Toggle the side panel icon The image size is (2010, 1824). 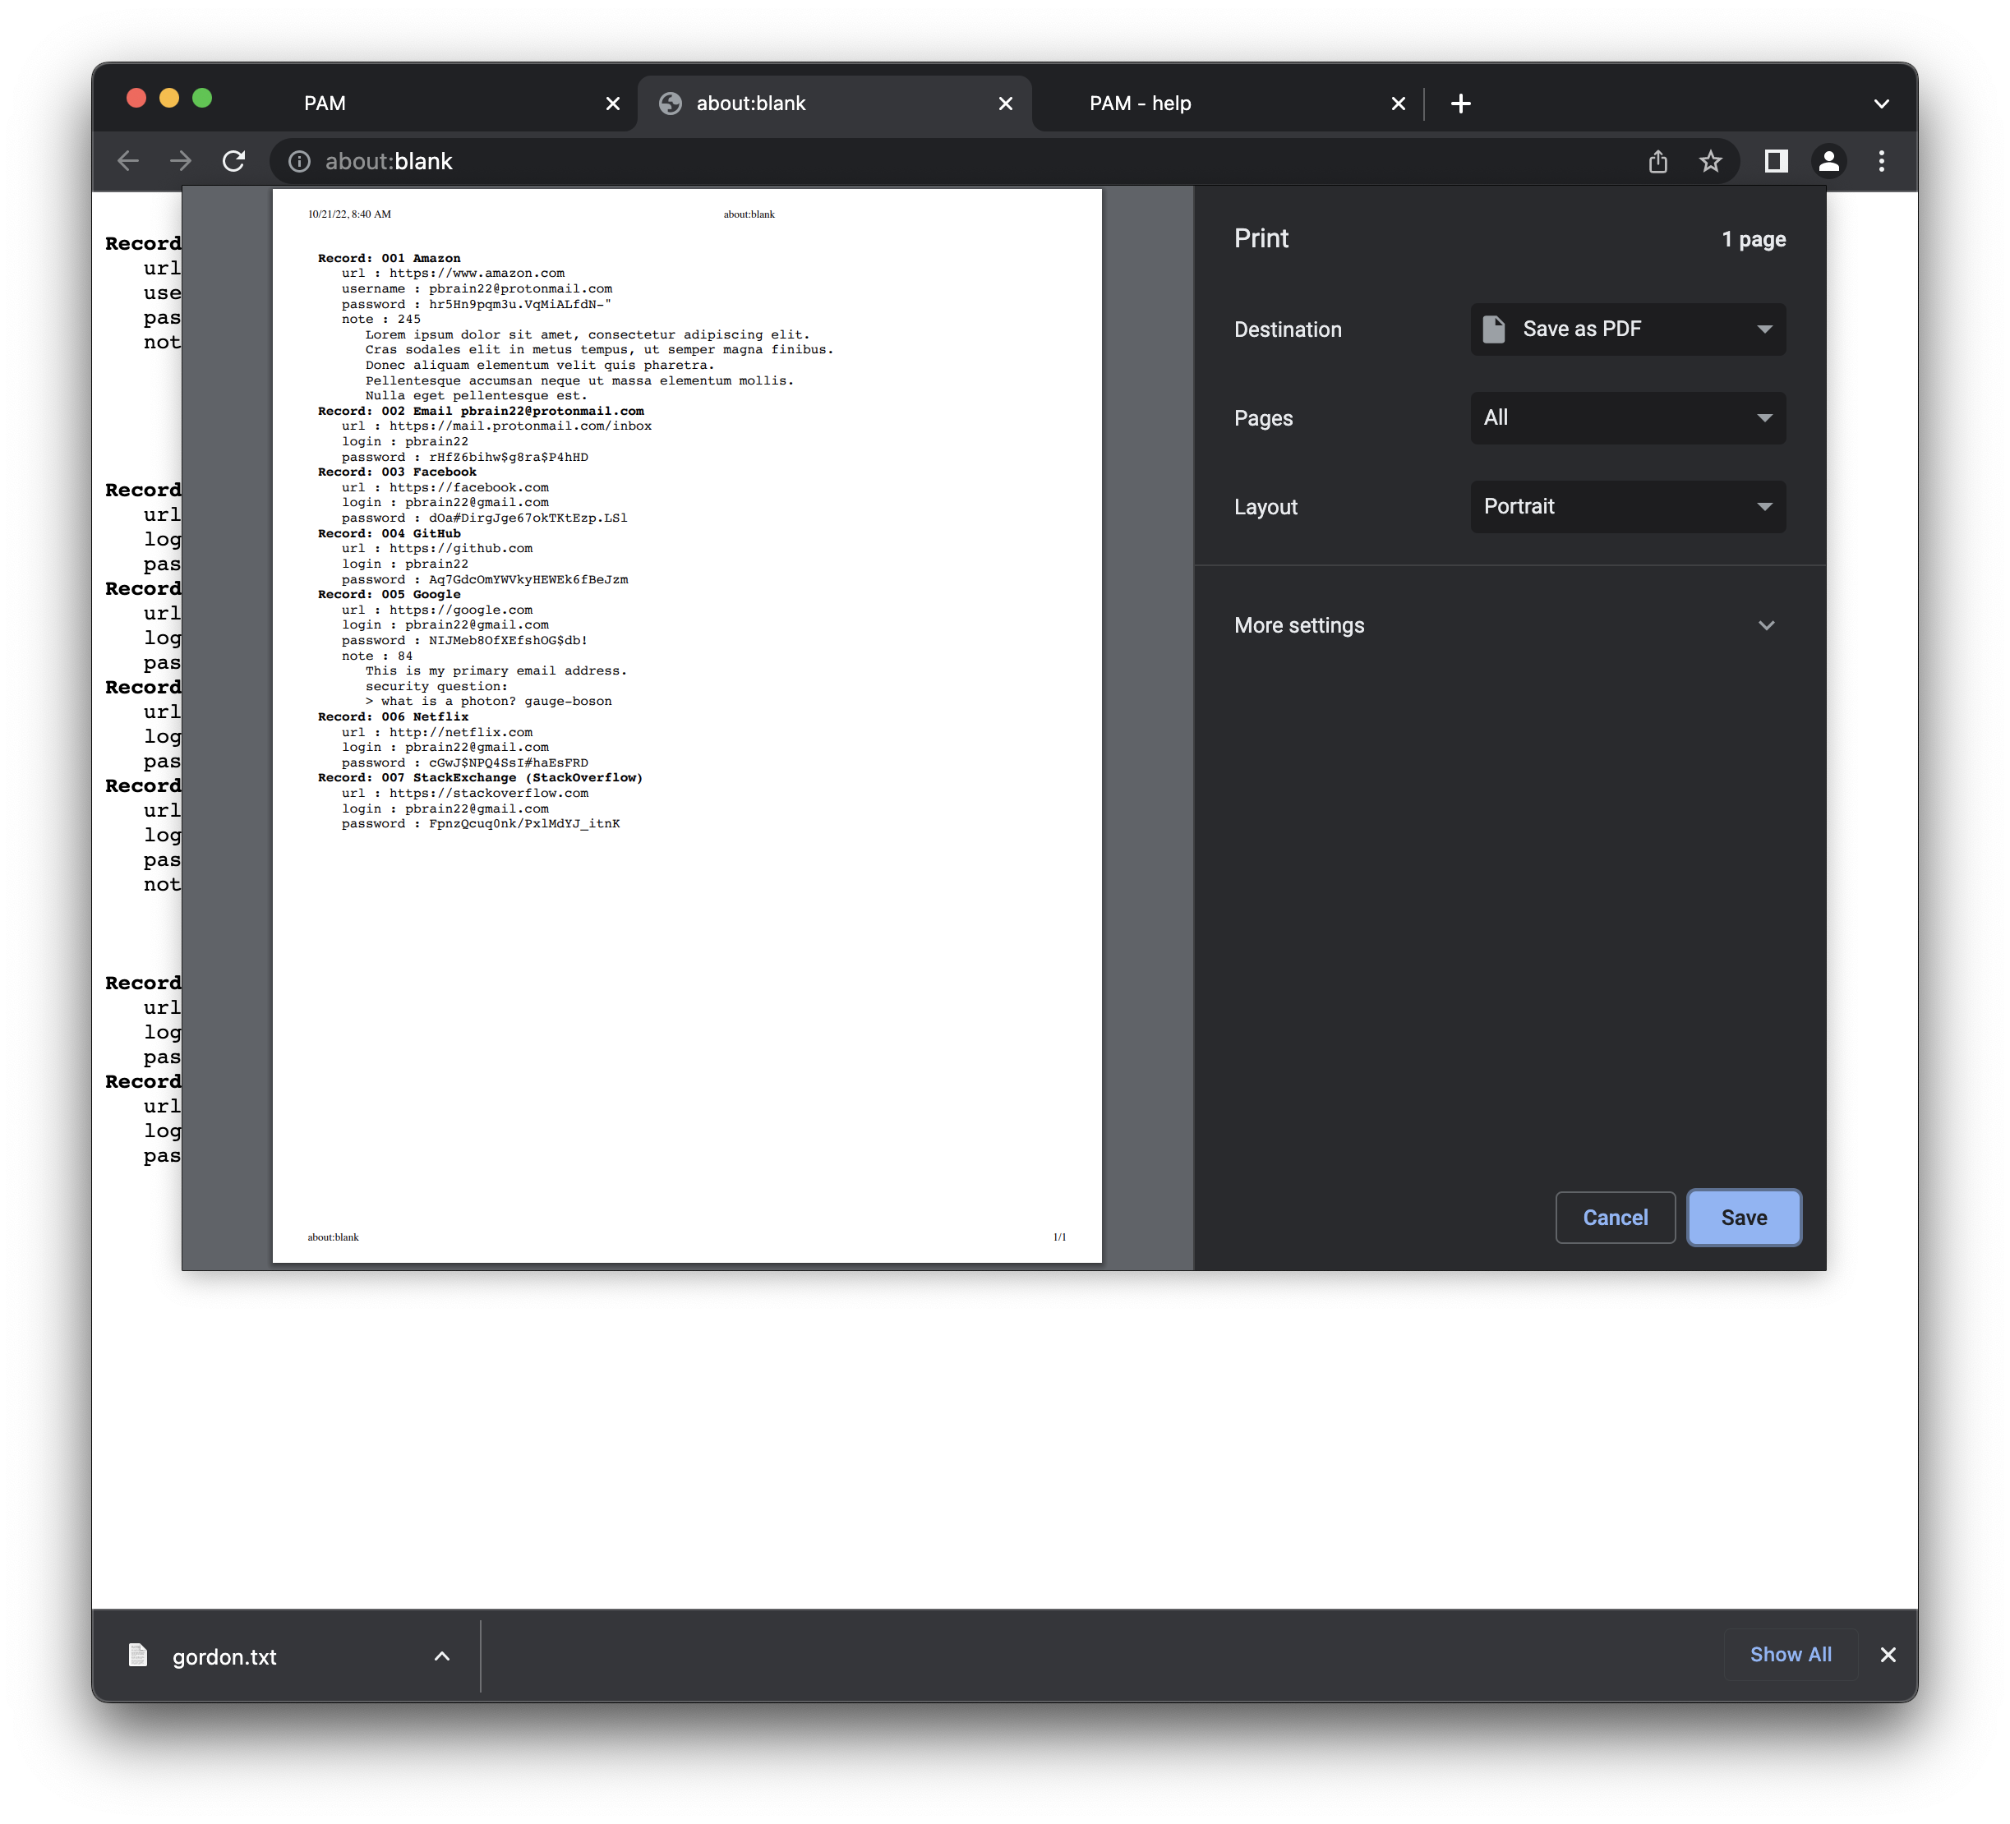click(1776, 162)
